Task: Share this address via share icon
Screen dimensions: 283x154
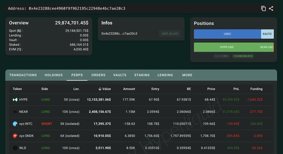Action: click(271, 8)
